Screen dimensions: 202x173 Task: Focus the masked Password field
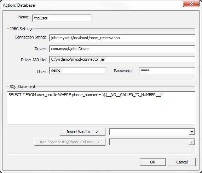pyautogui.click(x=167, y=71)
